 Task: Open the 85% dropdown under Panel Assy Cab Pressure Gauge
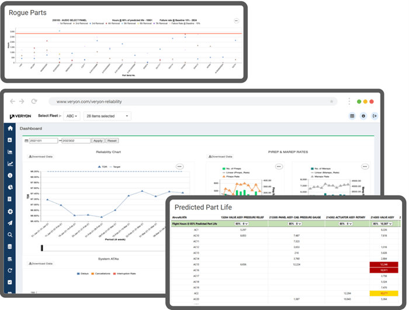click(294, 224)
